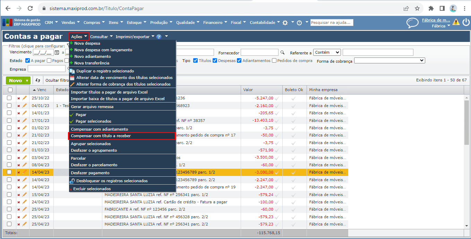Screen dimensions: 471x239
Task: Click red delete X on the 04/01/23 row
Action: coord(19,106)
